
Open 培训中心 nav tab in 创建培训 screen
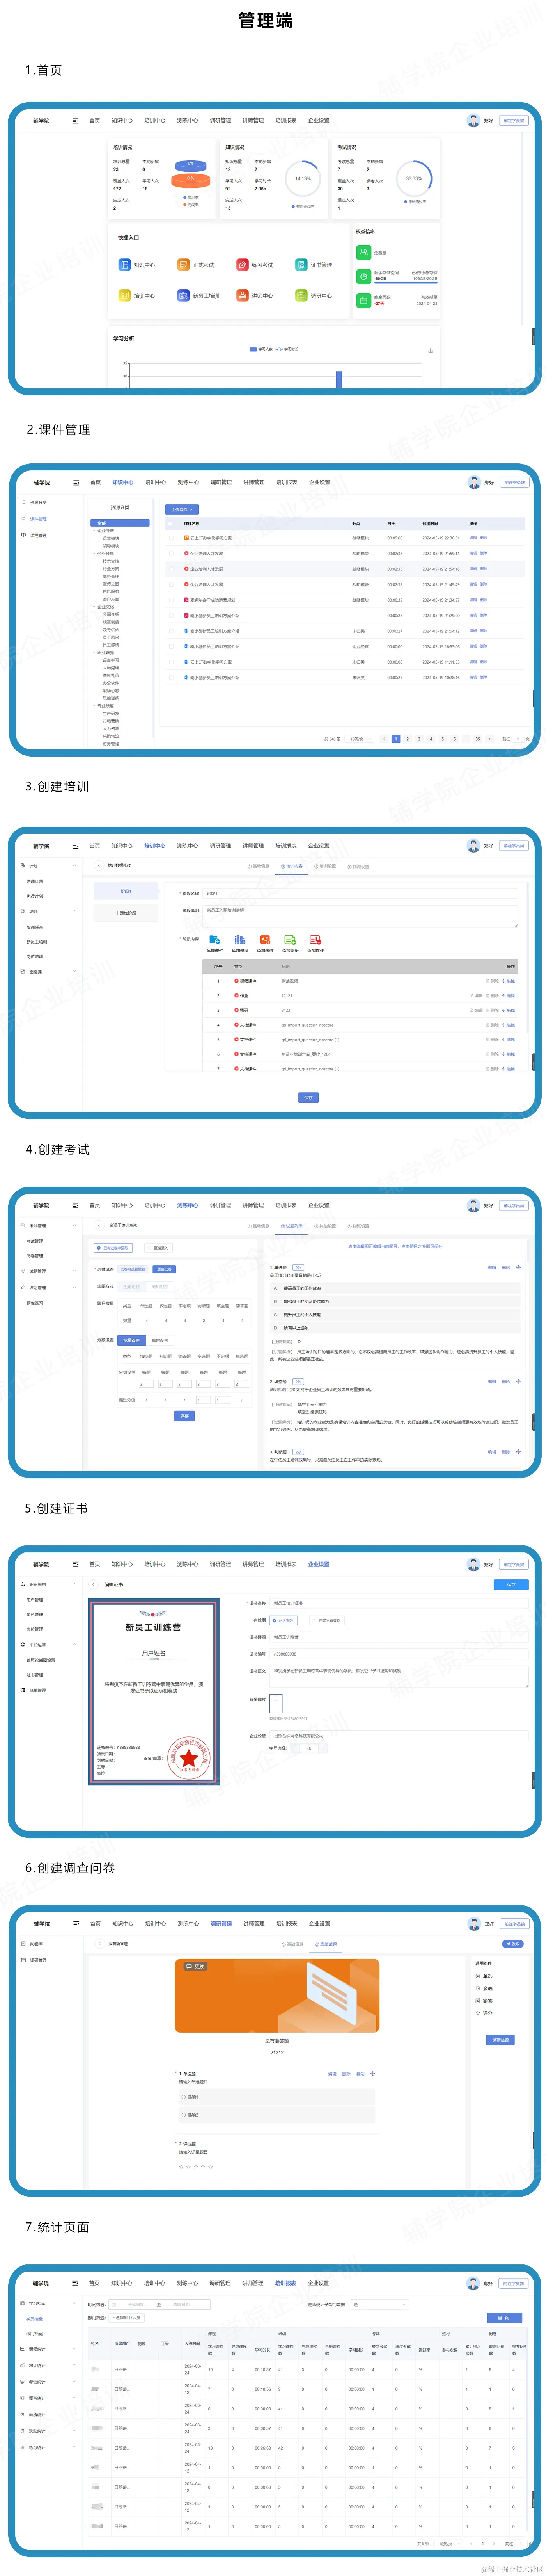(155, 845)
